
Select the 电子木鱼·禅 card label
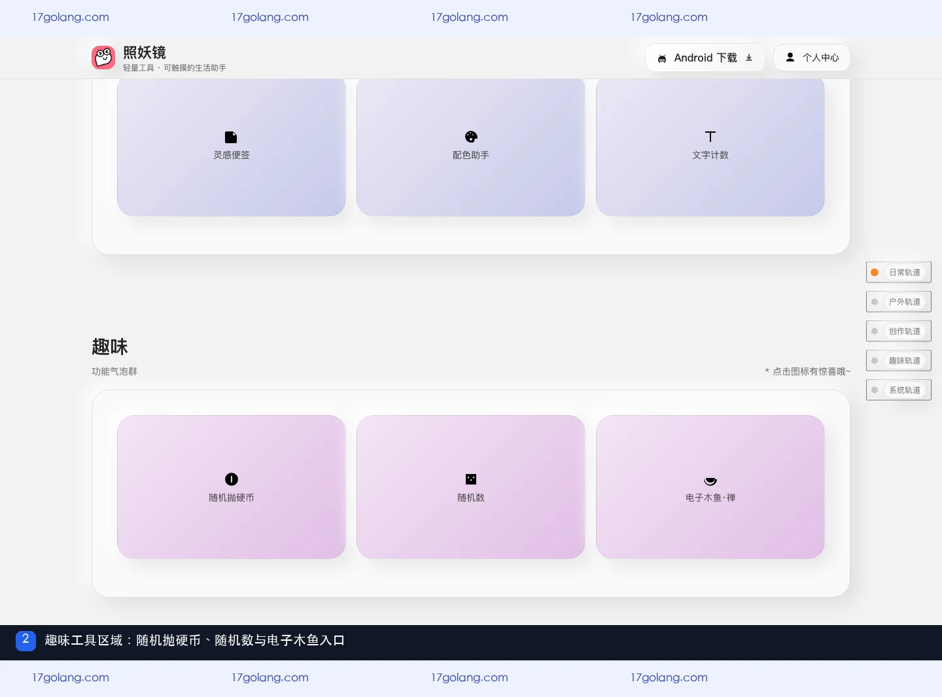click(x=710, y=498)
